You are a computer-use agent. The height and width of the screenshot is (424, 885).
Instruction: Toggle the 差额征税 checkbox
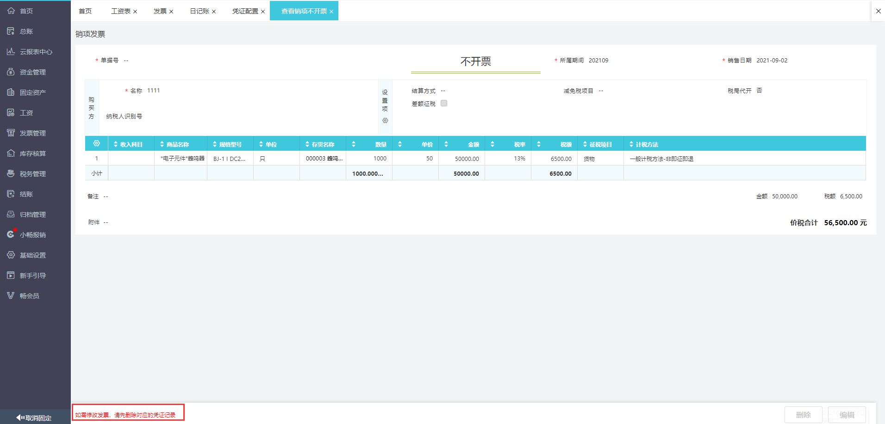point(444,103)
